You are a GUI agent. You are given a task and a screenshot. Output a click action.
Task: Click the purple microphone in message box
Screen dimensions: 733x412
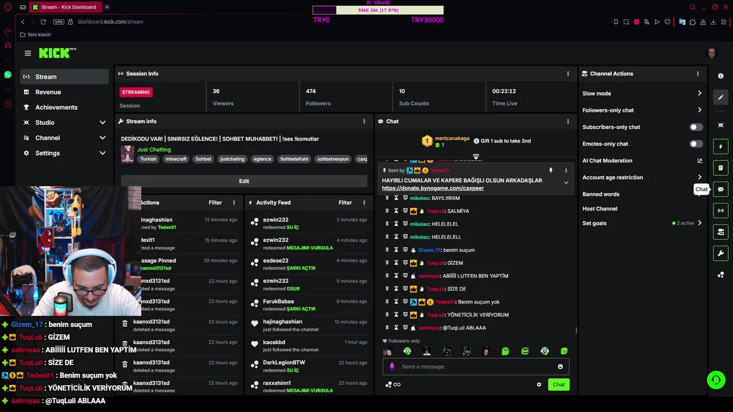392,367
